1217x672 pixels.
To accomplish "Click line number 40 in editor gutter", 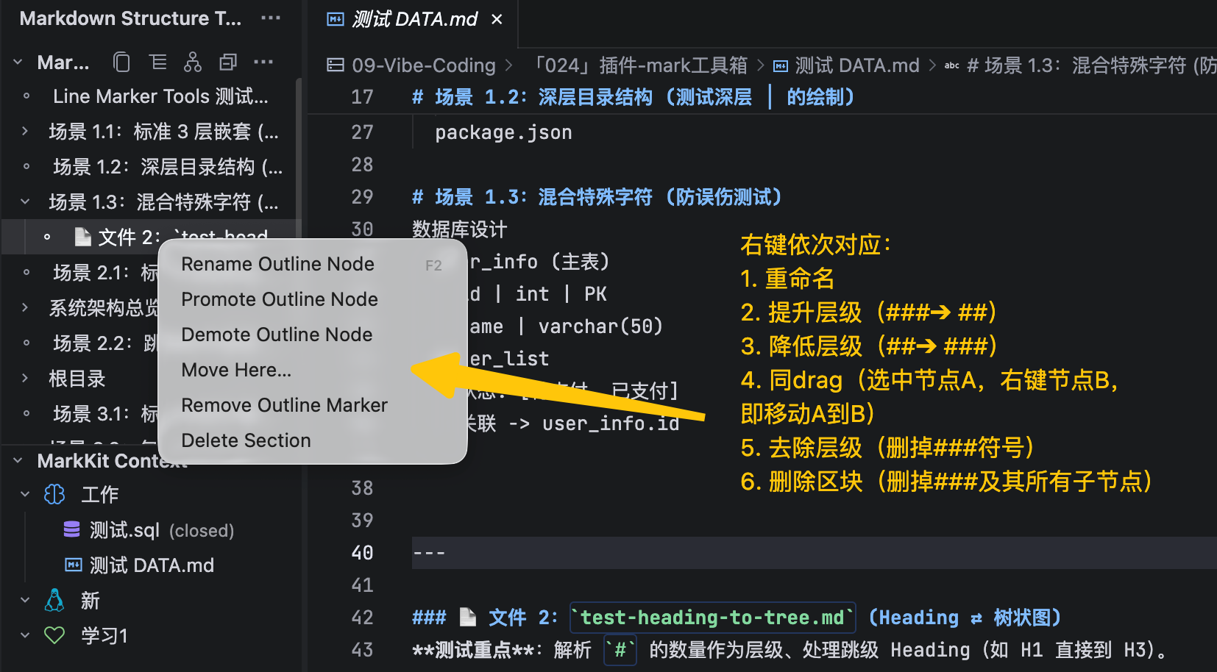I will click(362, 553).
